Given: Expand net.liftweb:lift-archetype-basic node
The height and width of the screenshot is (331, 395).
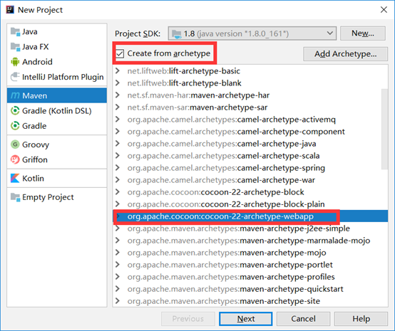Looking at the screenshot, I should click(118, 70).
